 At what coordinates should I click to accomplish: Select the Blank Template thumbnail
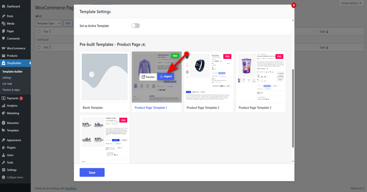(105, 77)
